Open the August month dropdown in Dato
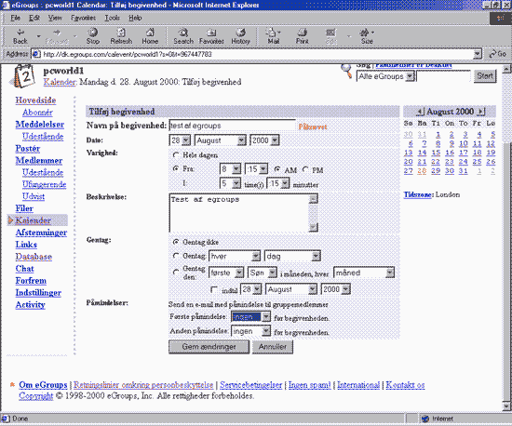Viewport: 512px width, 426px height. 221,140
